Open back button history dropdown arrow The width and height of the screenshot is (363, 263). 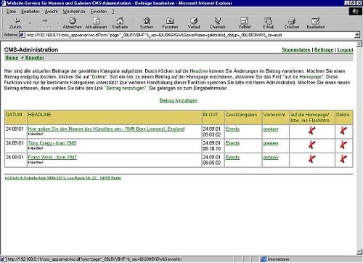(30, 23)
